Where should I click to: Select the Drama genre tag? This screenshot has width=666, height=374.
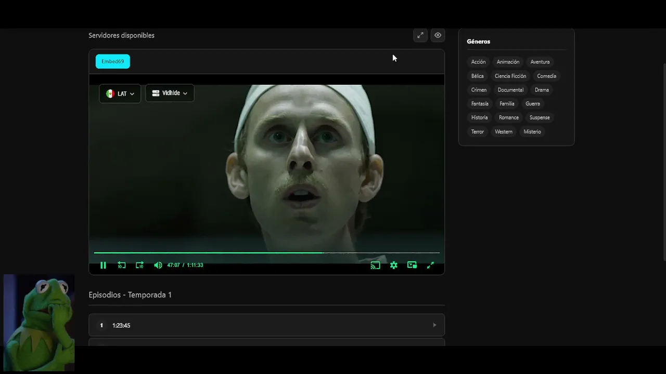542,90
